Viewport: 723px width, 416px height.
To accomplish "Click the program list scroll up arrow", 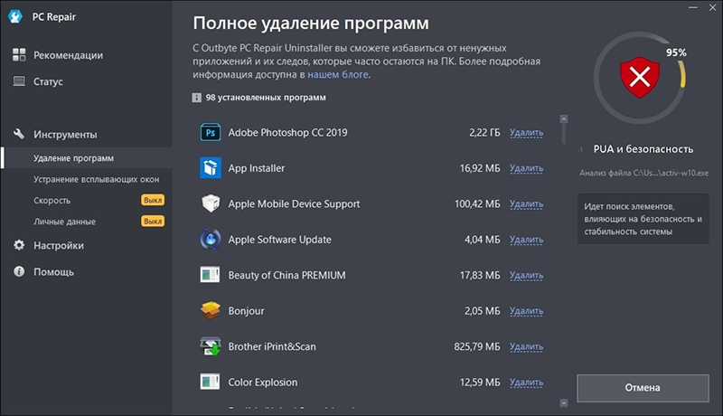I will (x=563, y=119).
